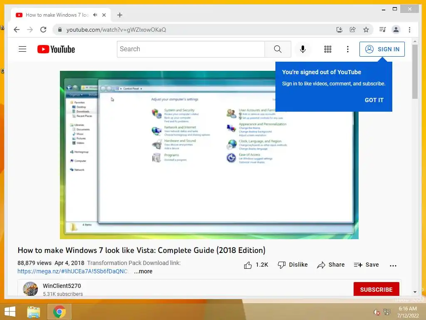
Task: Click the address bar URL
Action: pyautogui.click(x=116, y=30)
